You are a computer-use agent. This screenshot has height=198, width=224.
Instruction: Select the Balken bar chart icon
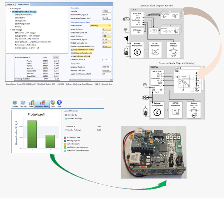coord(31,103)
